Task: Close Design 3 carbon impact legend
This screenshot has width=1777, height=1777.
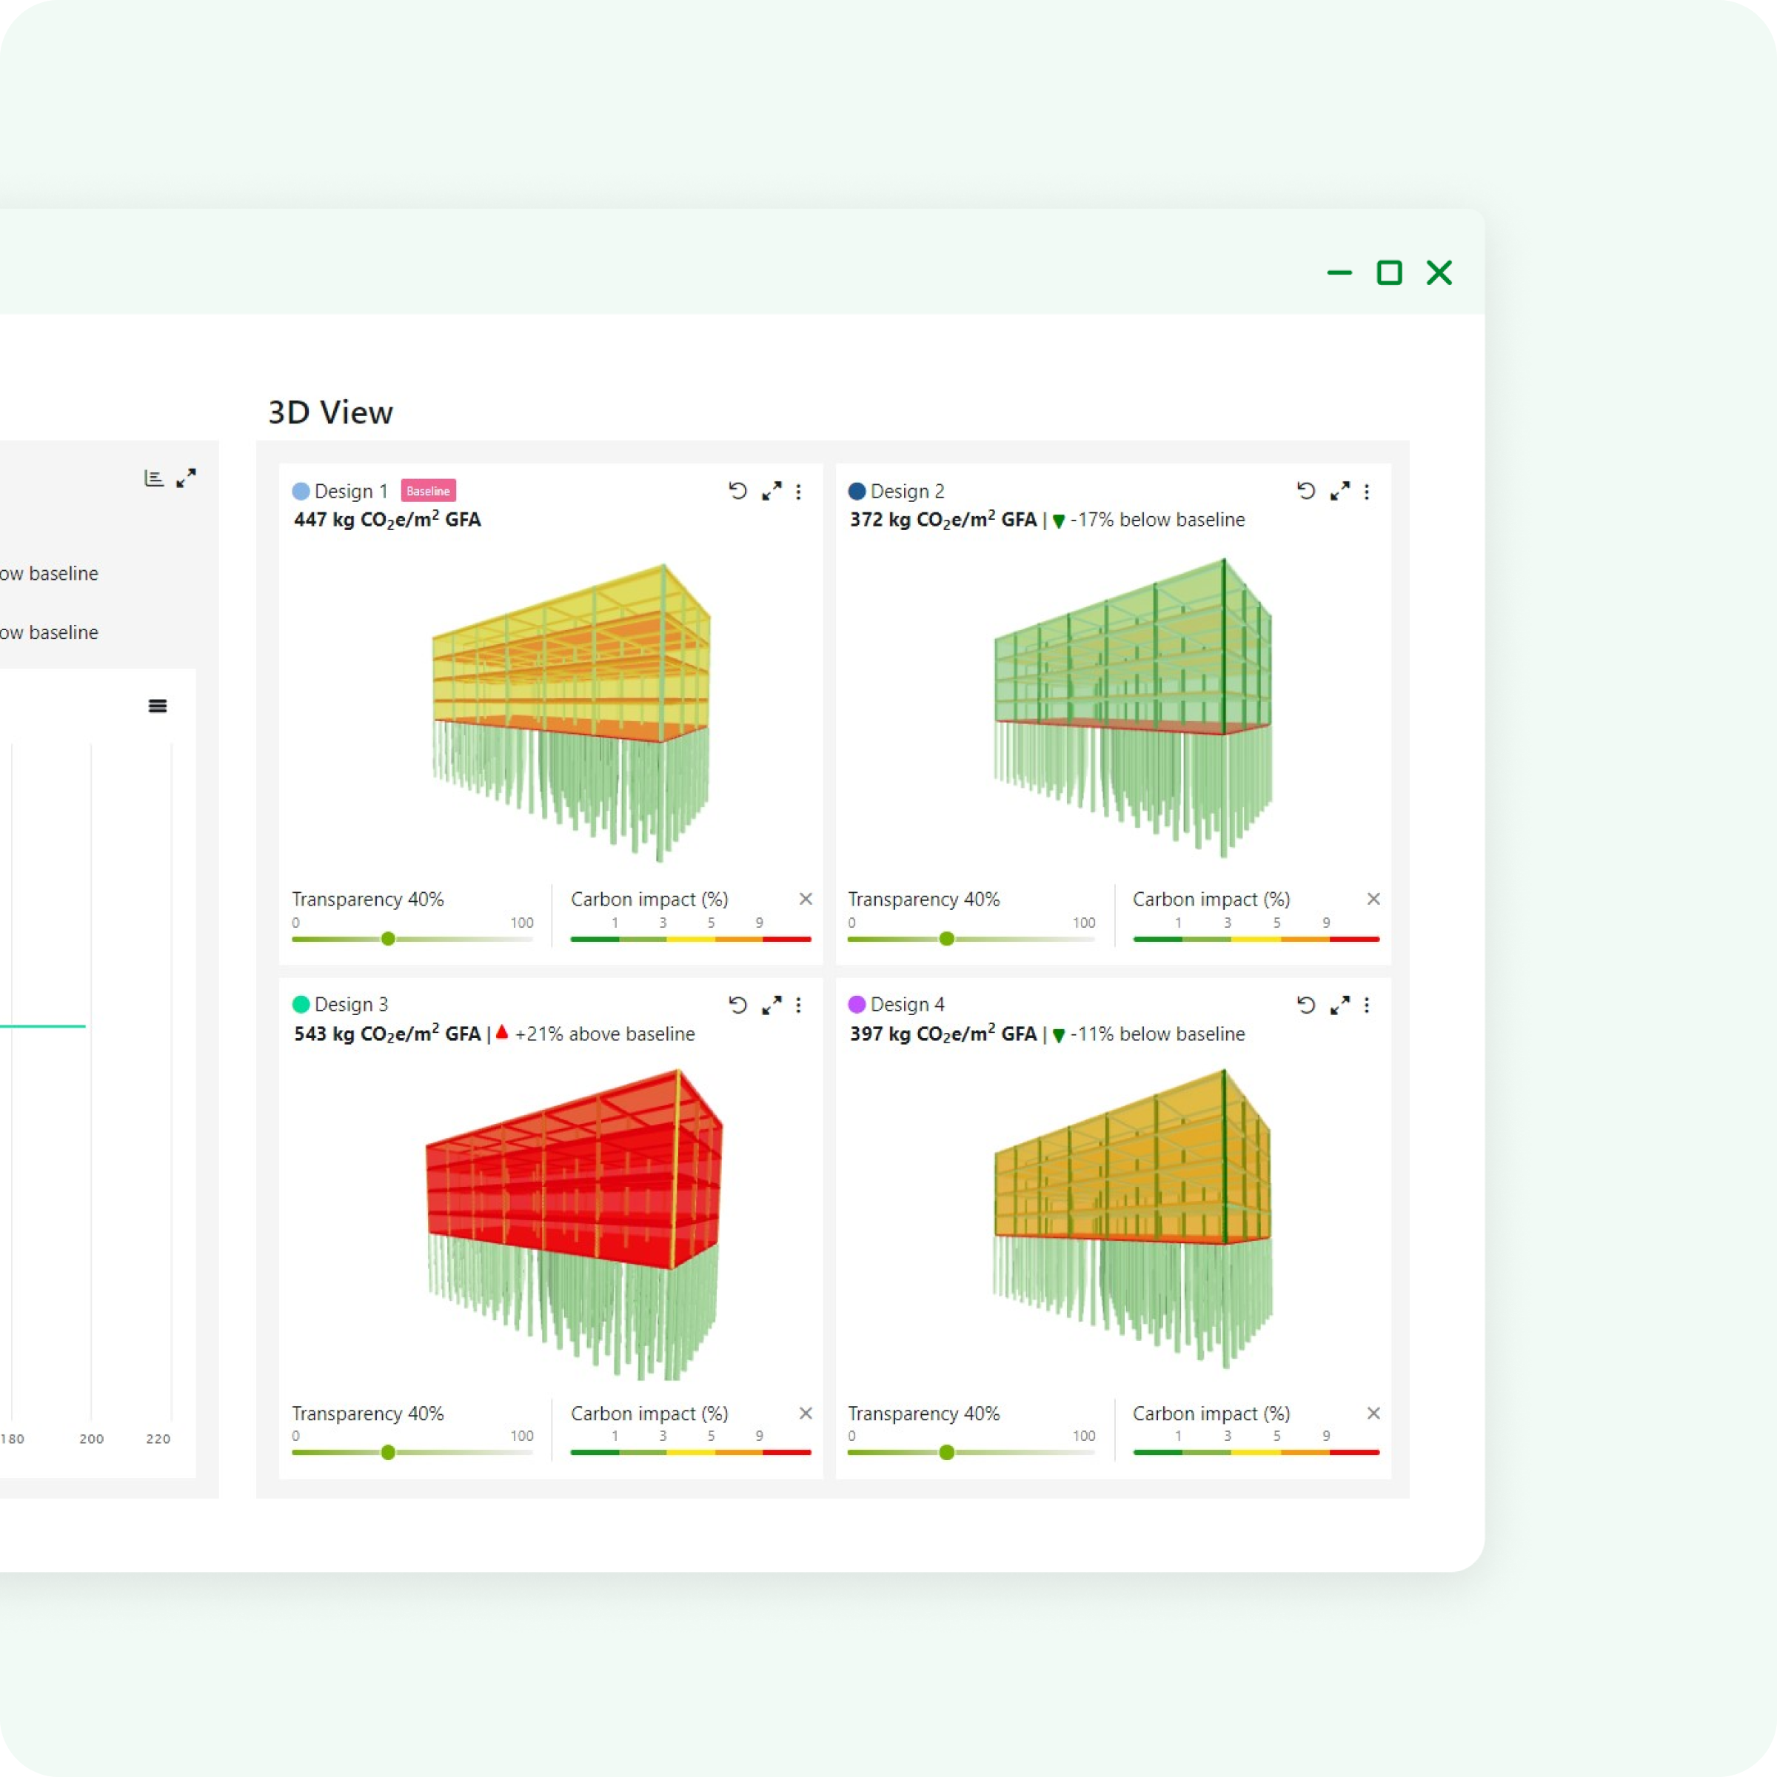Action: pos(806,1413)
